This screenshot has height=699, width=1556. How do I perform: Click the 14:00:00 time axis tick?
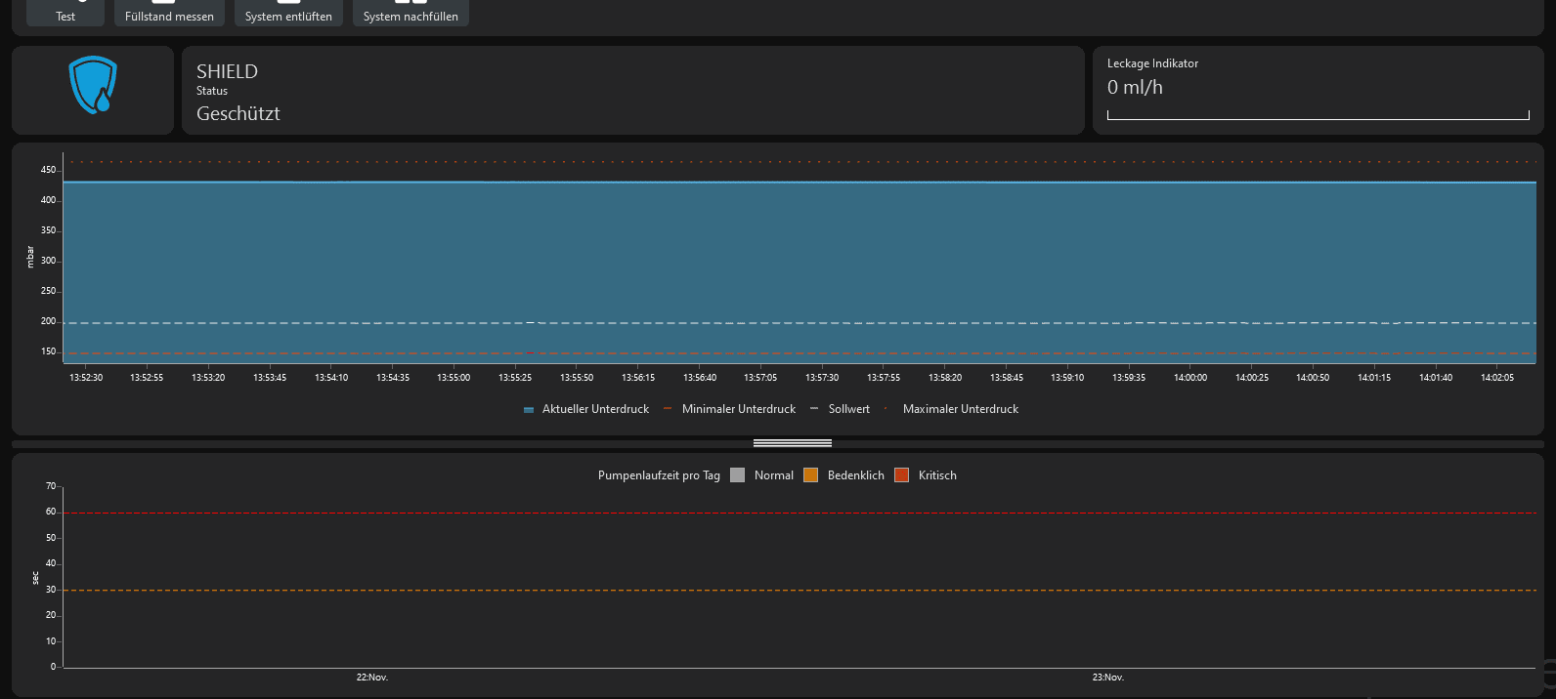[1189, 377]
